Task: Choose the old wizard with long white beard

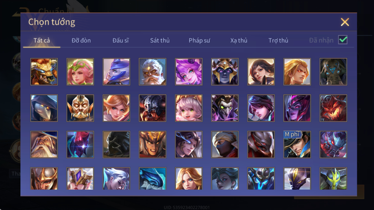Action: pyautogui.click(x=44, y=144)
